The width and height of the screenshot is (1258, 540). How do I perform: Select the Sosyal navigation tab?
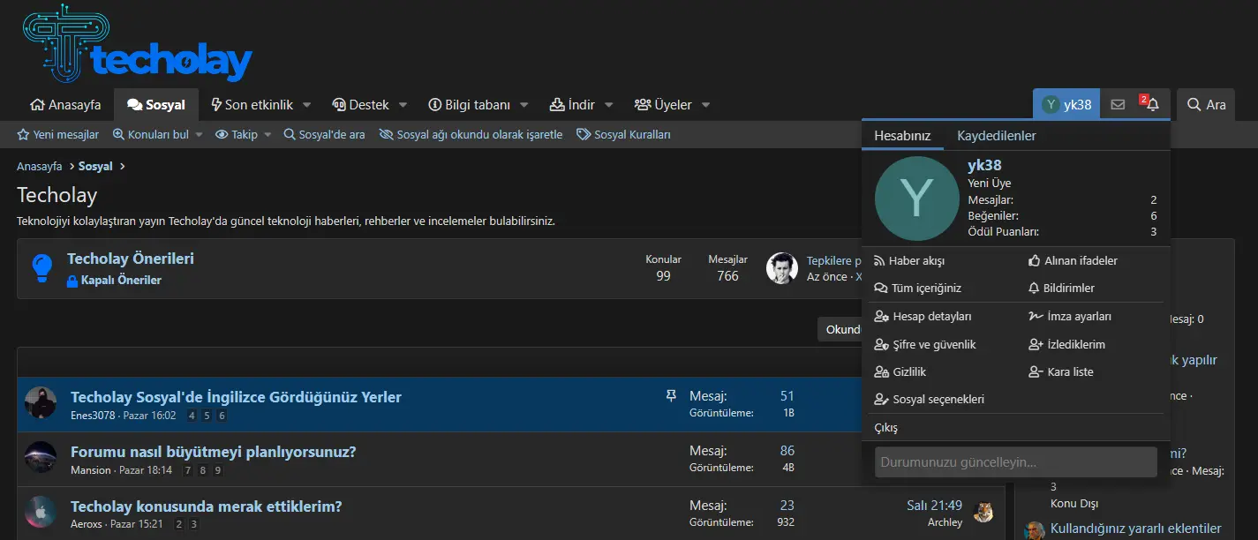point(156,105)
